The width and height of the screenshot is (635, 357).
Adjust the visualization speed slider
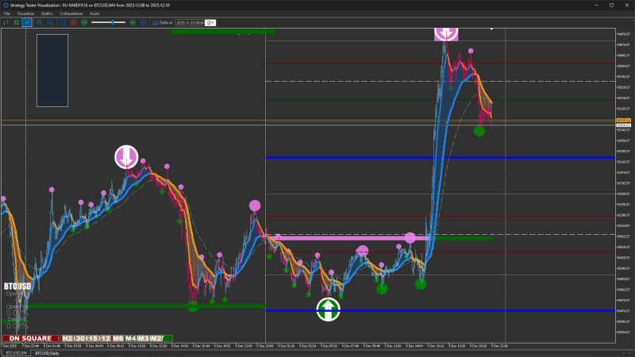(109, 23)
